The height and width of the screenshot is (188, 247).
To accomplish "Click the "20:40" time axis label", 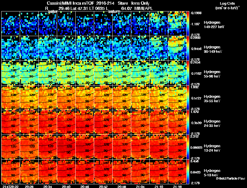I will point(66,186).
